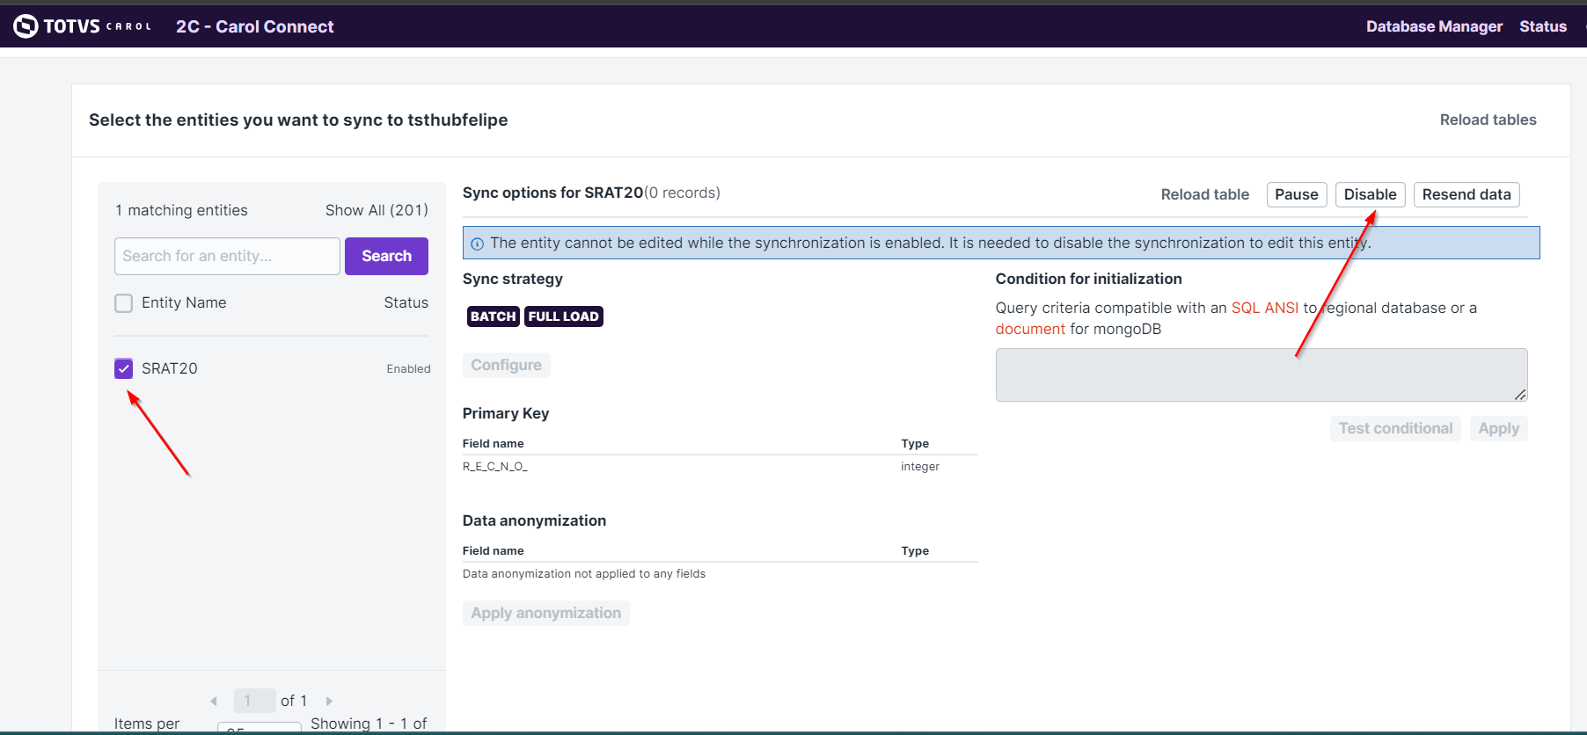The height and width of the screenshot is (735, 1587).
Task: Grab the condition textarea resize handle
Action: [x=1519, y=395]
